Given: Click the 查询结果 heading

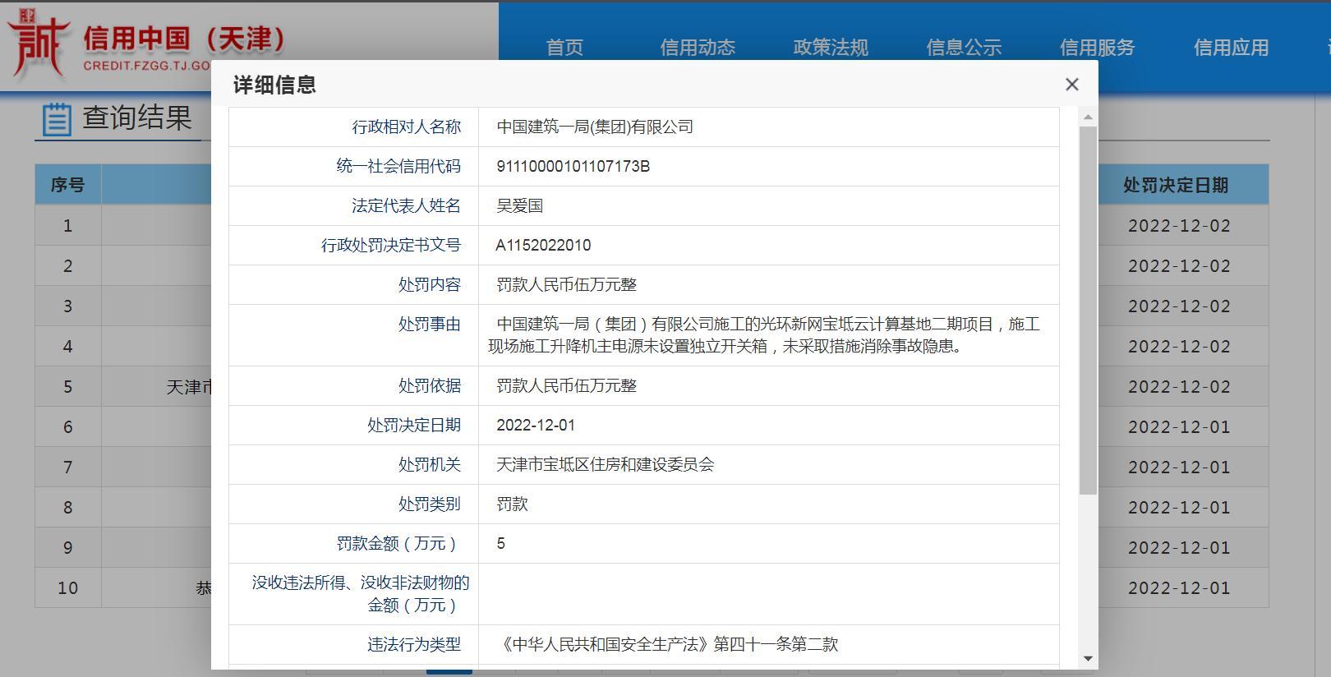Looking at the screenshot, I should coord(137,118).
